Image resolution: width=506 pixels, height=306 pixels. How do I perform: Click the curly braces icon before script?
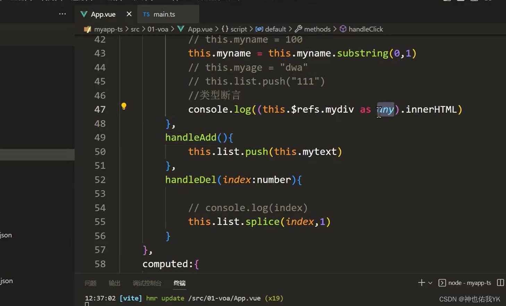click(x=225, y=29)
